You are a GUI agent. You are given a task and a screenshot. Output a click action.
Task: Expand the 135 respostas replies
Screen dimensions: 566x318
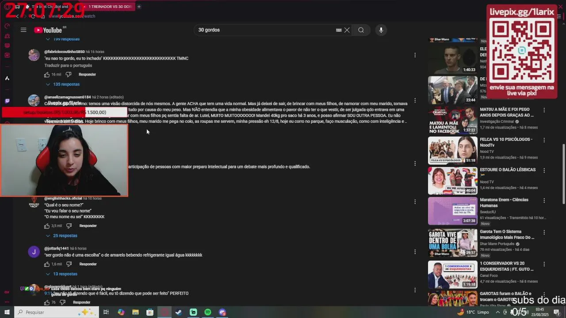(x=63, y=84)
